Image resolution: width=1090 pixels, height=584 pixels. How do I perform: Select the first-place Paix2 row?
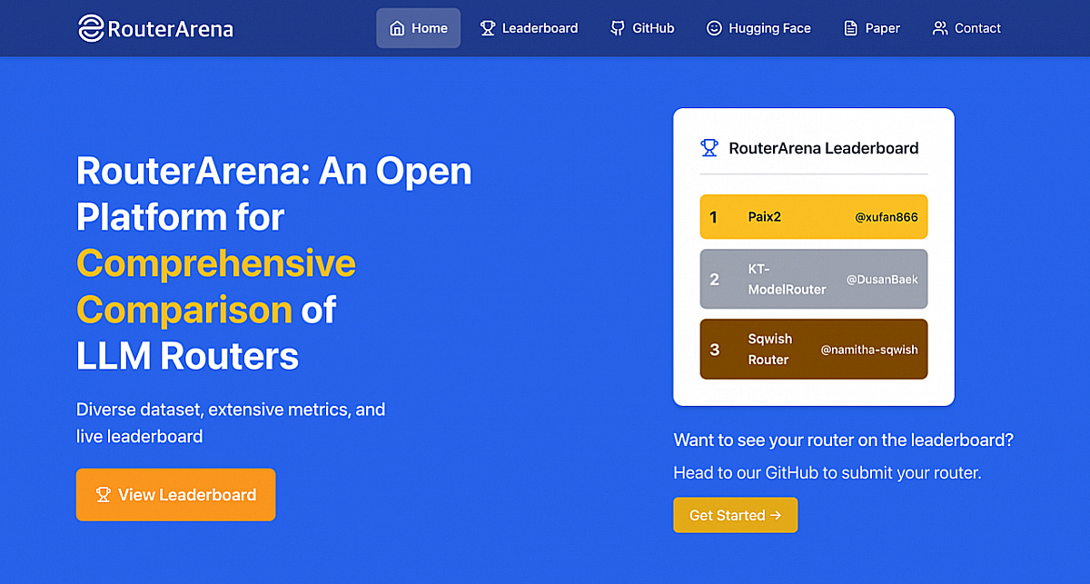[x=814, y=217]
